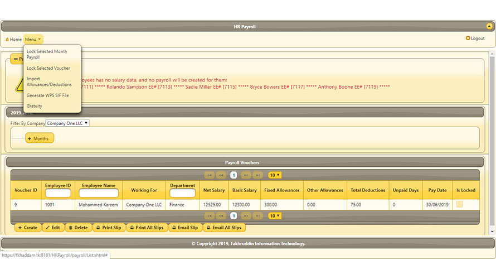This screenshot has width=496, height=279.
Task: Click employee ID 1001 cell
Action: [x=58, y=205]
